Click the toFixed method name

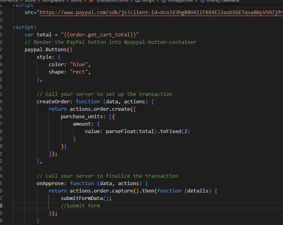[171, 131]
